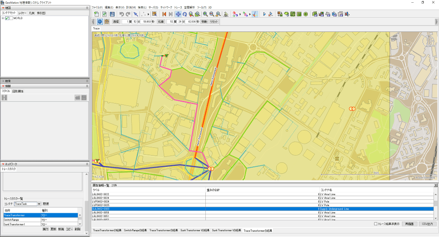Toggle the empty box beside WORLD
This screenshot has width=439, height=237.
11,18
